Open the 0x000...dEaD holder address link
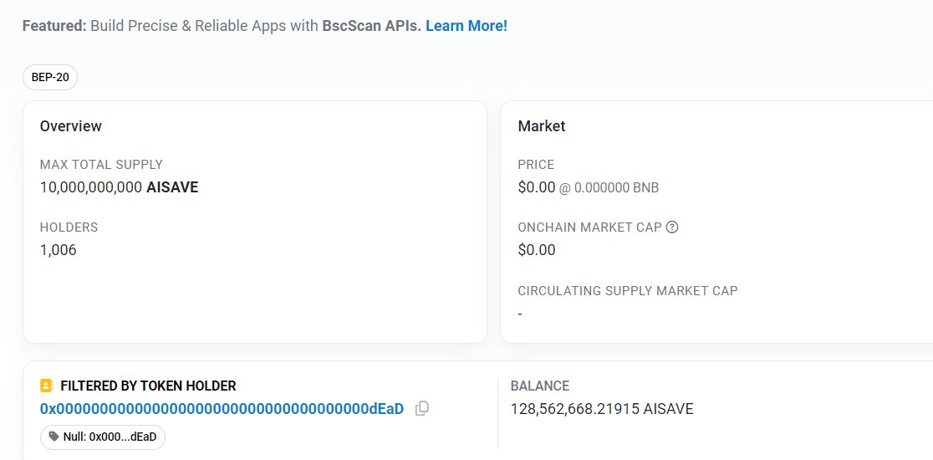933x460 pixels. pyautogui.click(x=222, y=409)
